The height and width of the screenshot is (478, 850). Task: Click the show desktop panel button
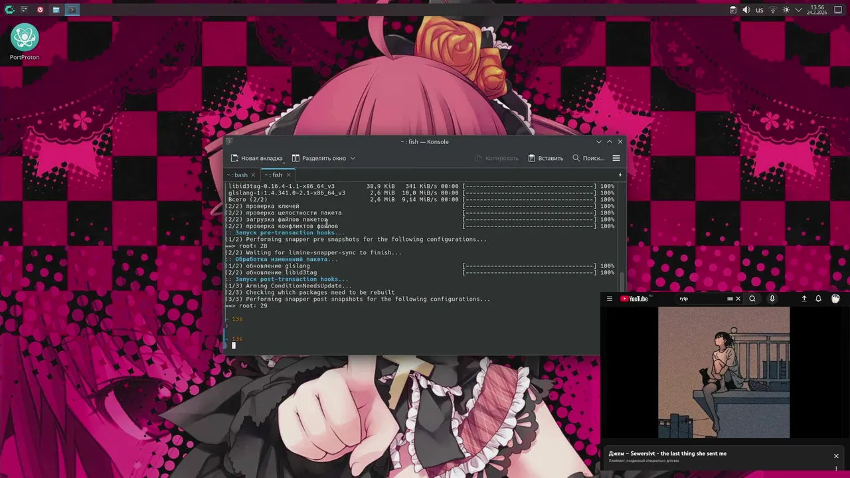pos(839,10)
